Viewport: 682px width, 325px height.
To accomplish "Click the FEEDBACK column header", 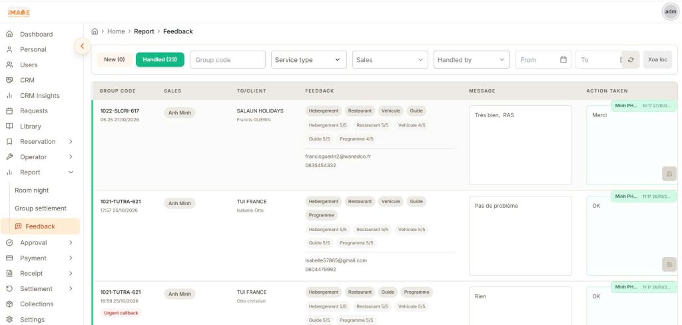I will (320, 91).
